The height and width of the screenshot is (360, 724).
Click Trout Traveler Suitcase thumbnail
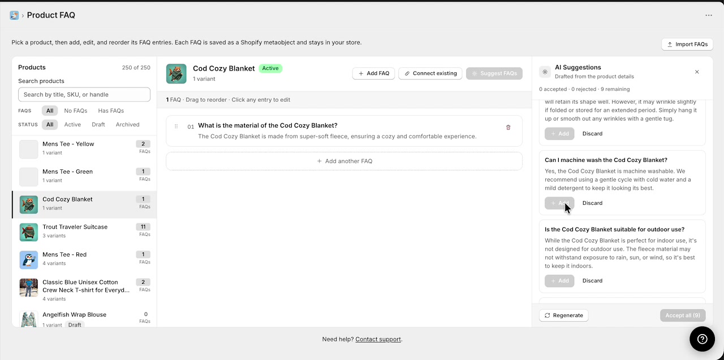(29, 232)
